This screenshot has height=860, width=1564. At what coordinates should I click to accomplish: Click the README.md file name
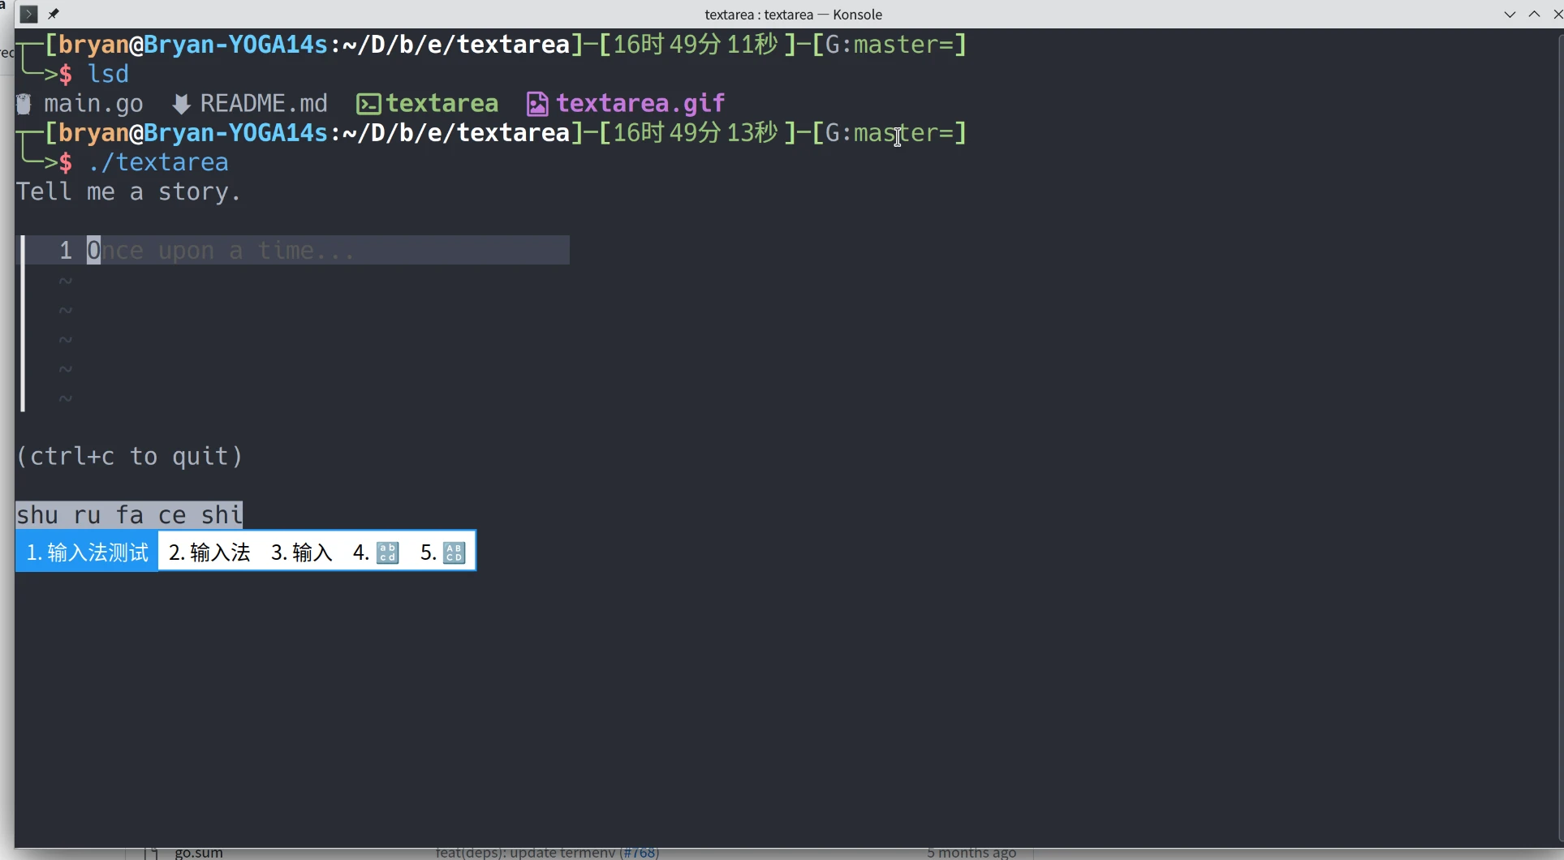(x=264, y=104)
